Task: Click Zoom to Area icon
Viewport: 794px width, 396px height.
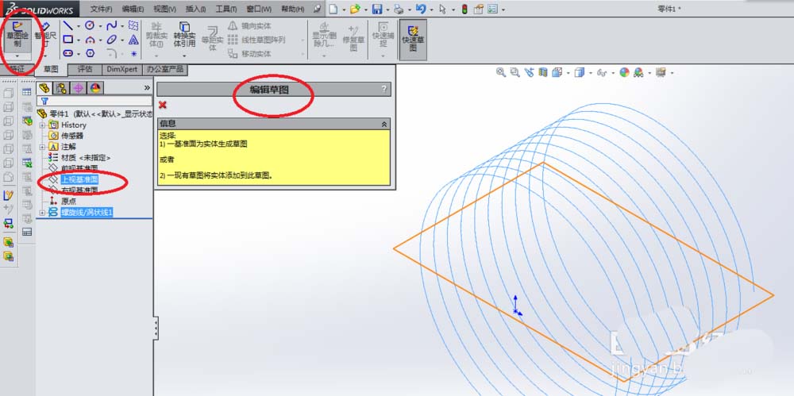Action: 515,72
